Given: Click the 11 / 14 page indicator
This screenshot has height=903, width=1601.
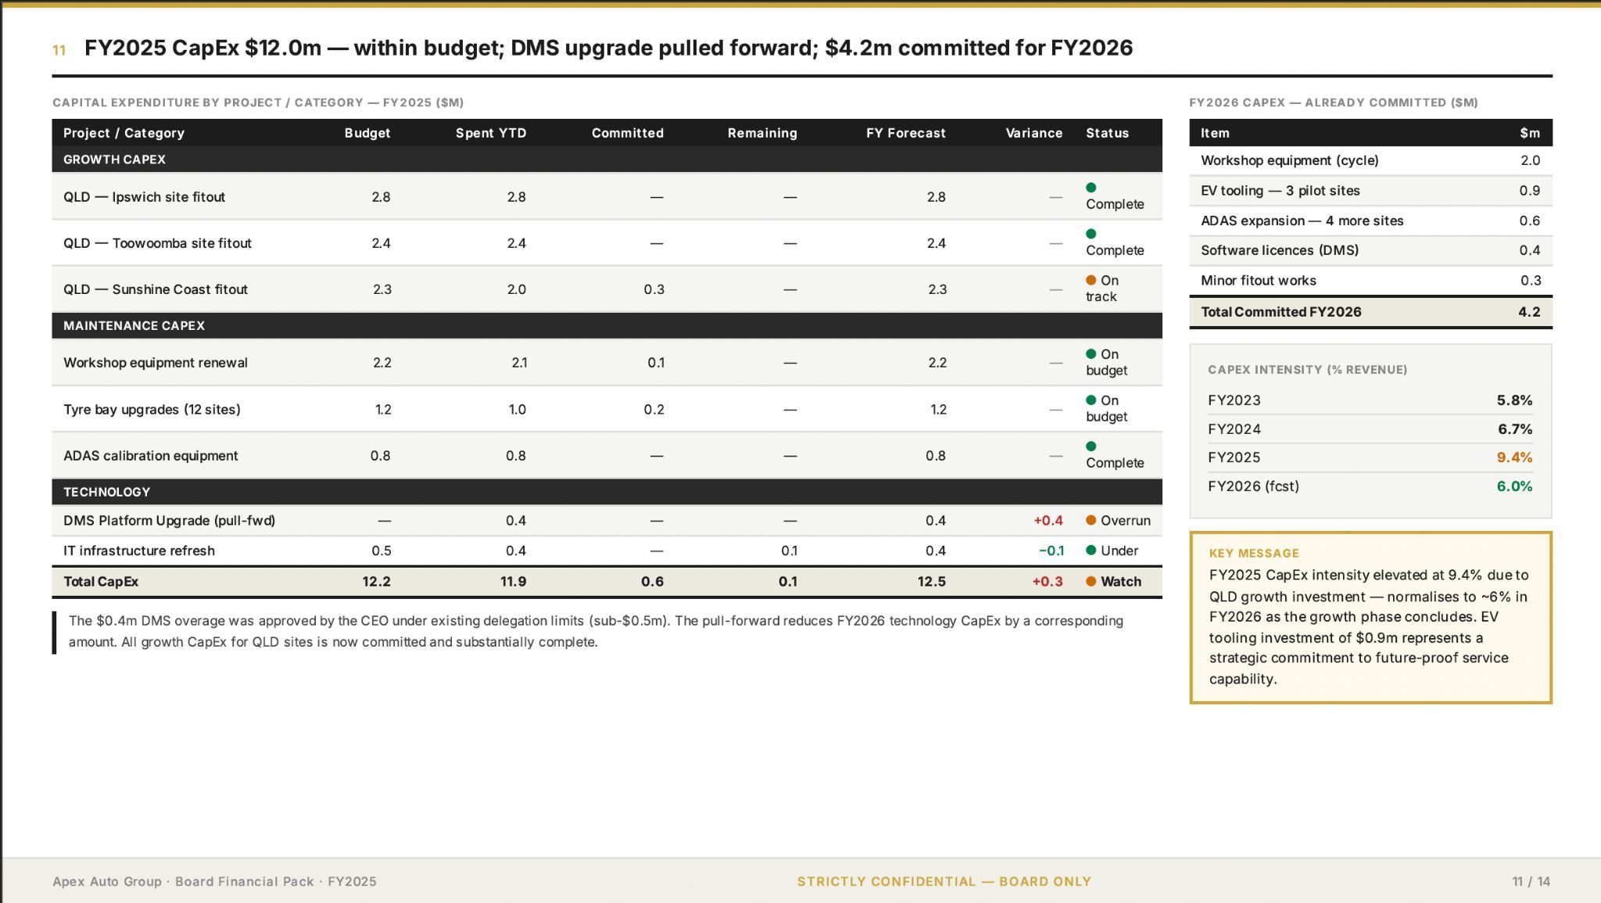Looking at the screenshot, I should [1531, 882].
